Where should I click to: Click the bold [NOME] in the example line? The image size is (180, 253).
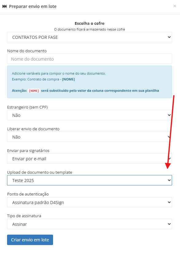tap(68, 79)
